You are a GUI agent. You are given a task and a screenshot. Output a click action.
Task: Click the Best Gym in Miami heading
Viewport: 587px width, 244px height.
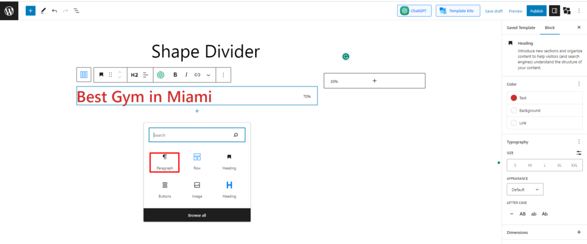(144, 97)
